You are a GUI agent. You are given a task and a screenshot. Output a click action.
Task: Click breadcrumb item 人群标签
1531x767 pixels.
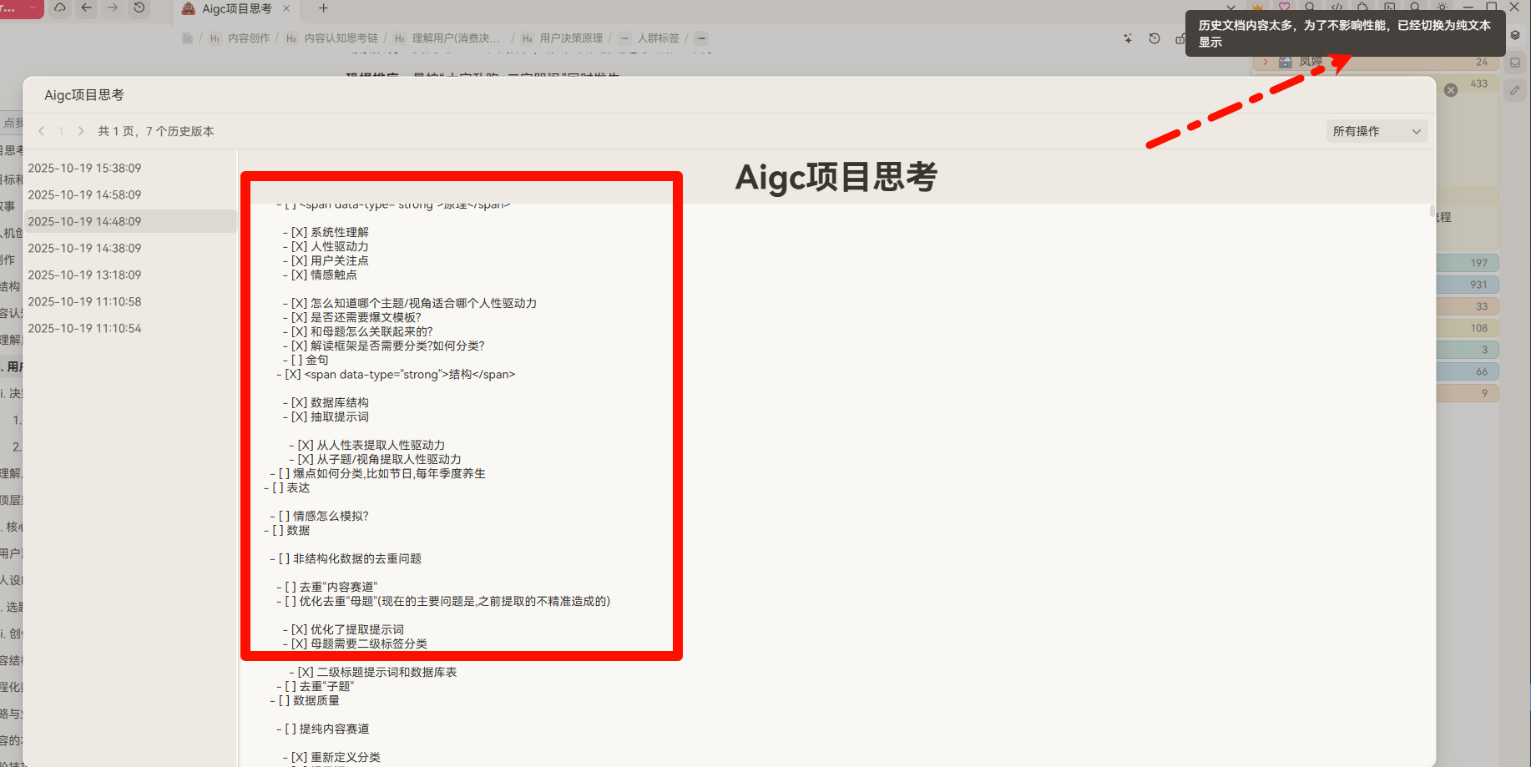(658, 38)
